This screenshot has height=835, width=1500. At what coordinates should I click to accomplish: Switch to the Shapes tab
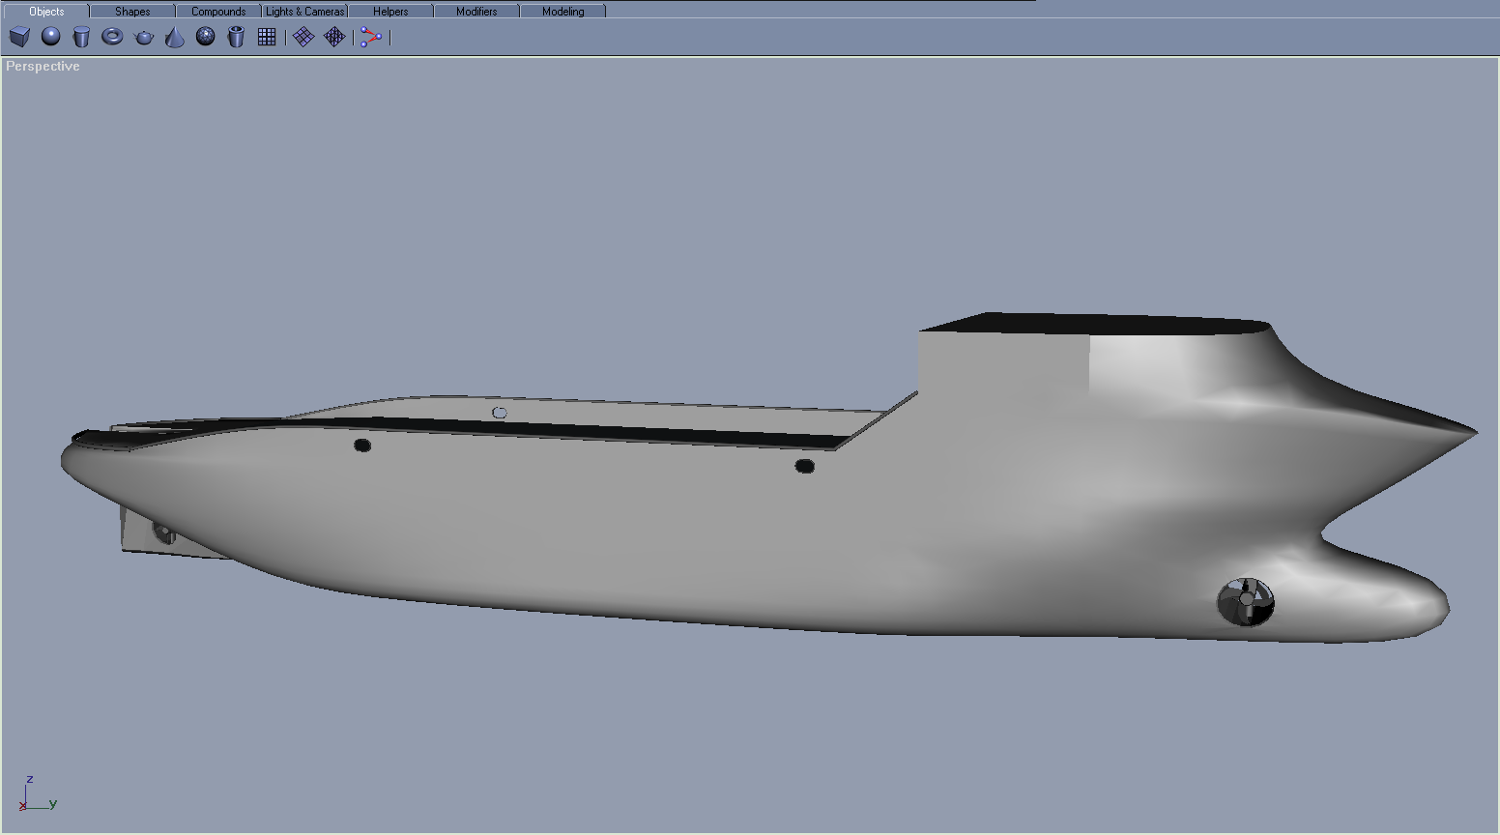(132, 12)
